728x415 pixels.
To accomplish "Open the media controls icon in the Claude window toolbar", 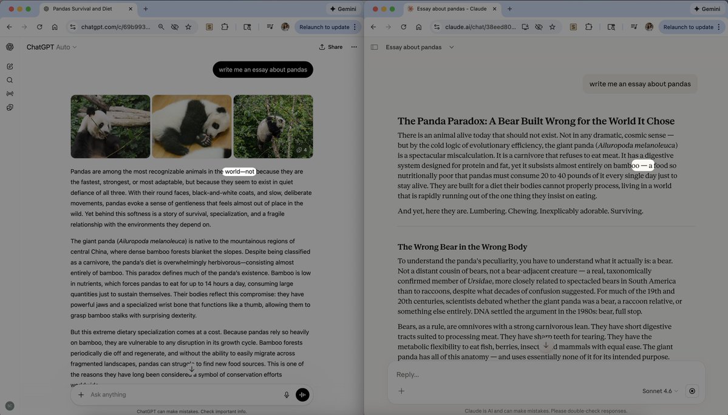I will click(x=634, y=27).
